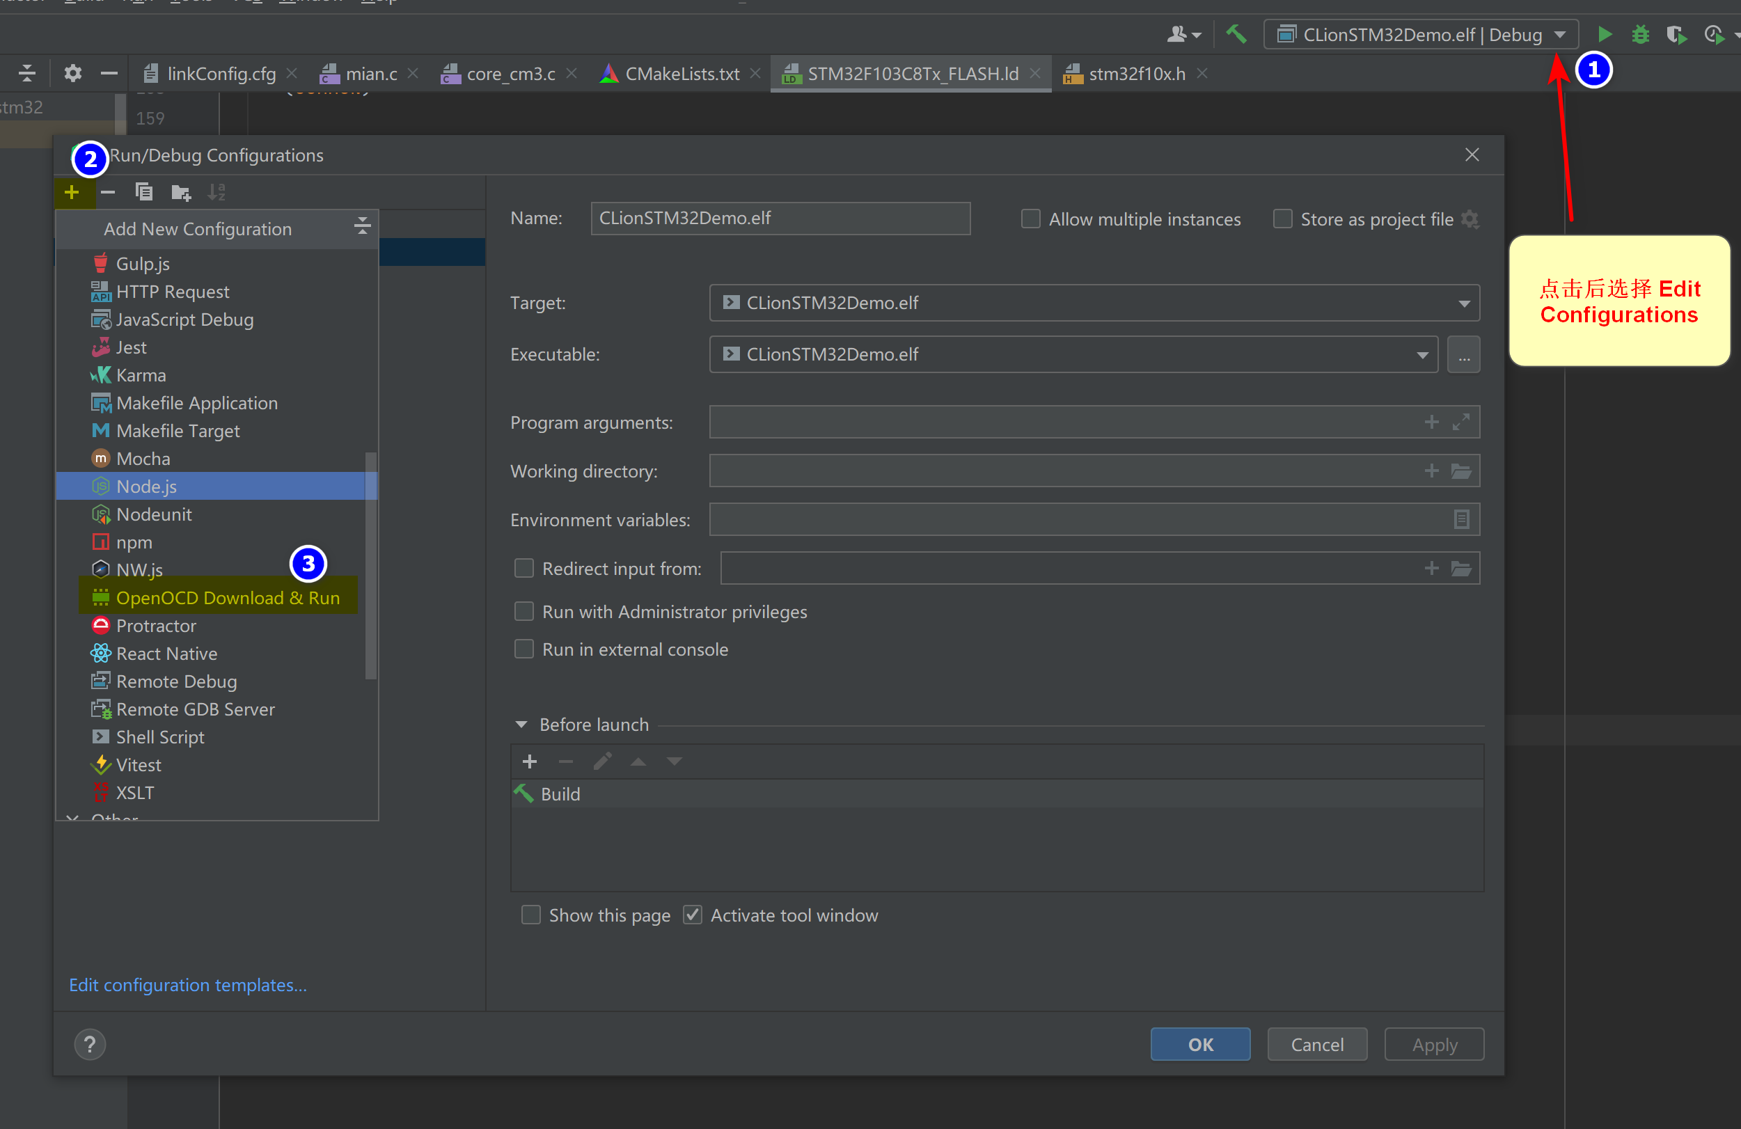
Task: Click the green Run button in toolbar
Action: [1604, 34]
